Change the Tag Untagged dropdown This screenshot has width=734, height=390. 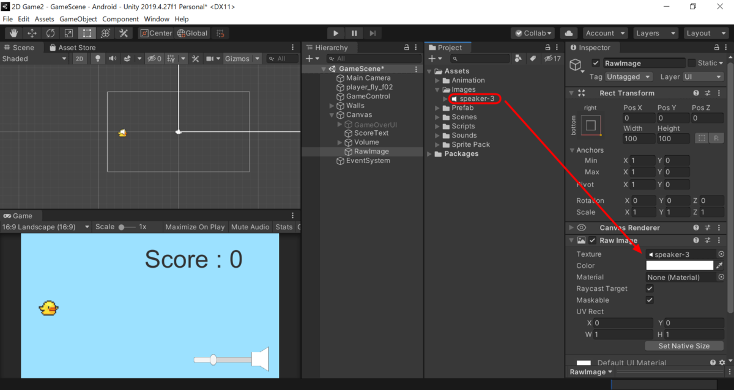(x=629, y=77)
